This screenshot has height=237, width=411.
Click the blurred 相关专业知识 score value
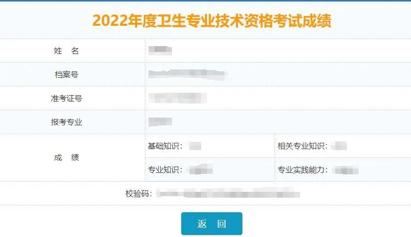click(x=341, y=146)
